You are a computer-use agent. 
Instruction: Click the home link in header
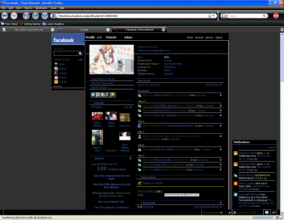190,37
